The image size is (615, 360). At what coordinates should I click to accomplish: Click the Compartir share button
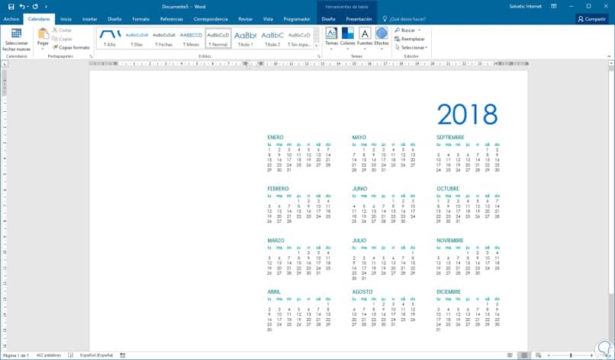(x=592, y=19)
